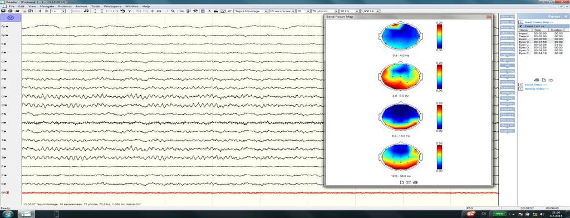Click the play forward triangle icon
The image size is (570, 218).
47,11
